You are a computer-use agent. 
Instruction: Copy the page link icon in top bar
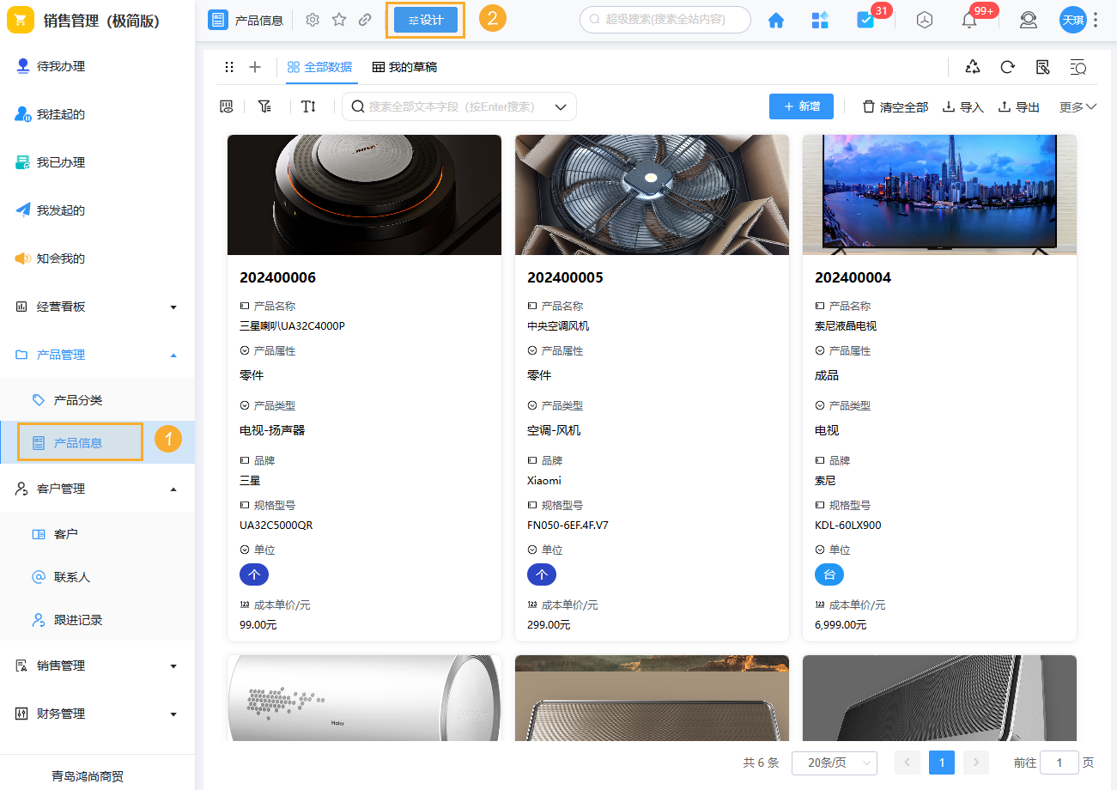click(365, 19)
